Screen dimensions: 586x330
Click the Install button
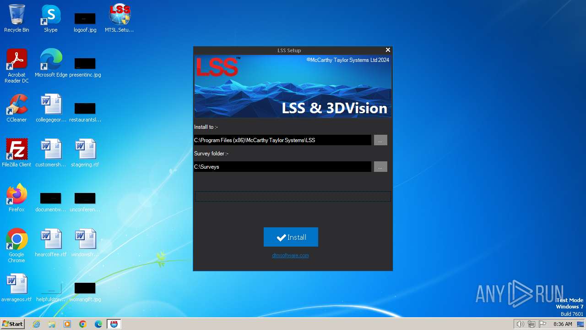click(291, 237)
